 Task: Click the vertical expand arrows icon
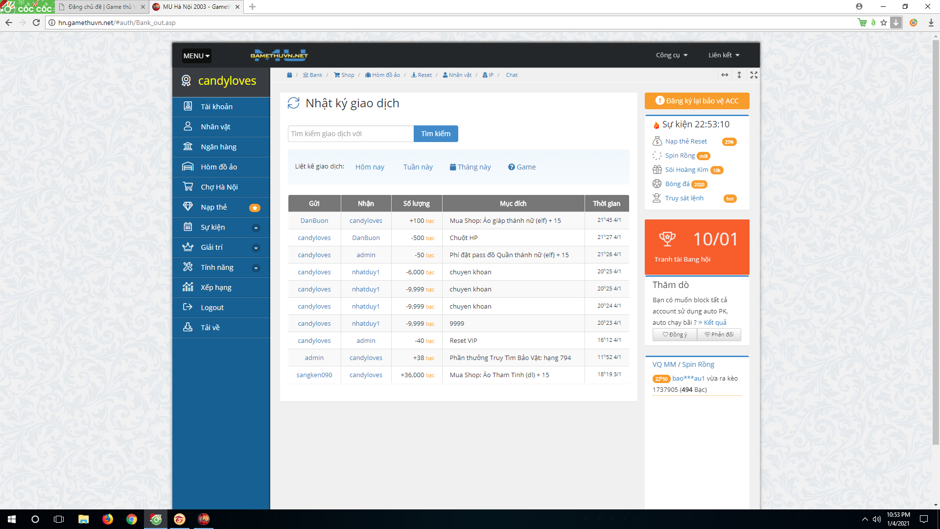click(x=739, y=75)
